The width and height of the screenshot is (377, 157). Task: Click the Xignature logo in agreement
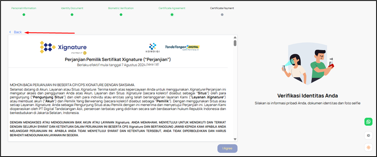coord(63,47)
